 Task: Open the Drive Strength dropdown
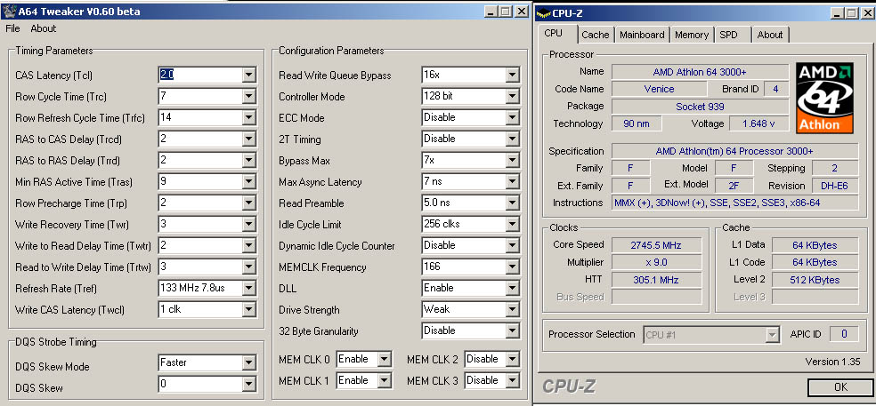512,310
